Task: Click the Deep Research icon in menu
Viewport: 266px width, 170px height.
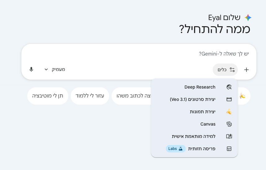Action: coord(229,87)
